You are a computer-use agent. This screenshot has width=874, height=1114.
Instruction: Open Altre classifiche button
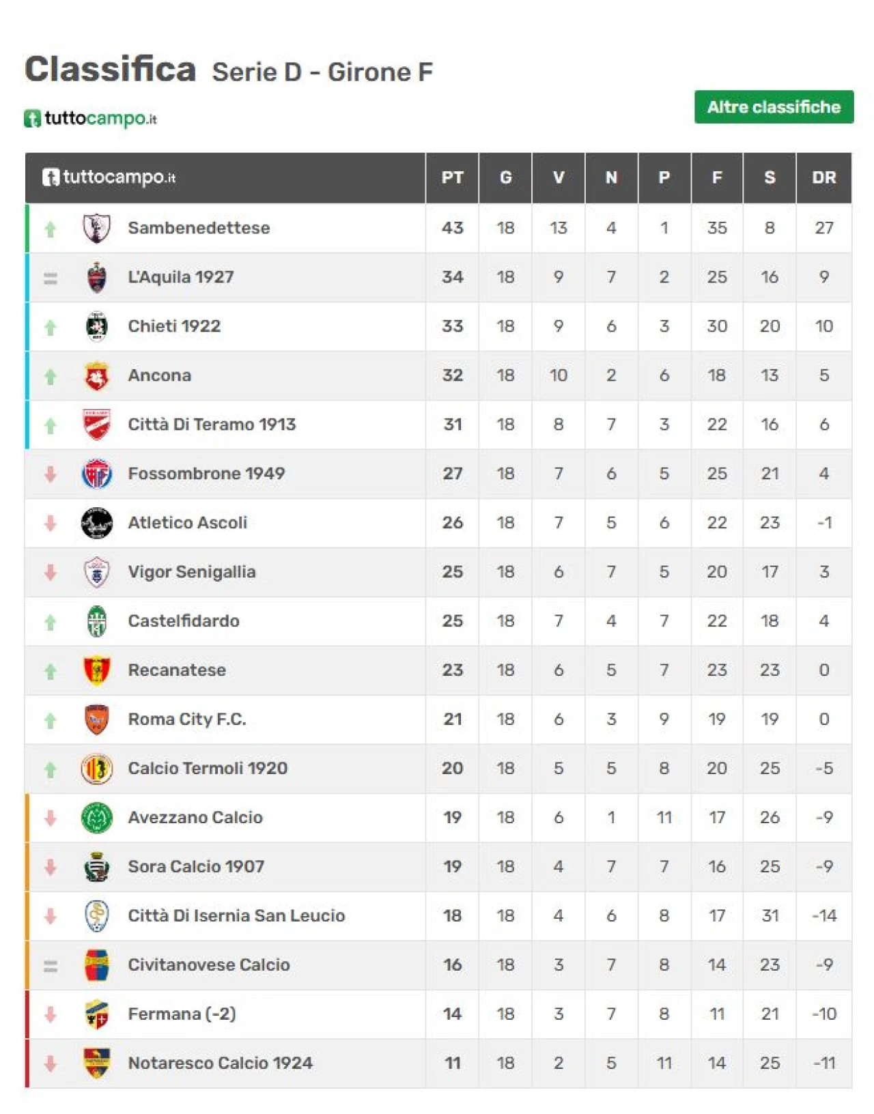pyautogui.click(x=774, y=107)
